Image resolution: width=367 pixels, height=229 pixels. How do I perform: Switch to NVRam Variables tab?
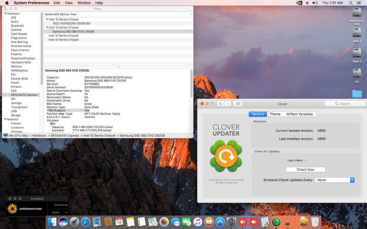click(x=300, y=114)
